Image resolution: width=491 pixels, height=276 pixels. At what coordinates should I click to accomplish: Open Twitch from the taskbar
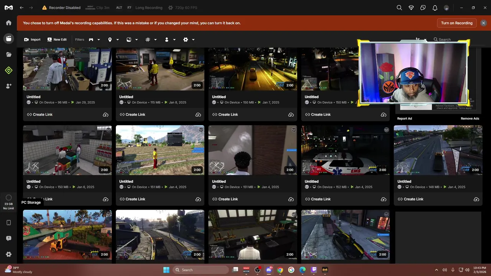coord(314,270)
